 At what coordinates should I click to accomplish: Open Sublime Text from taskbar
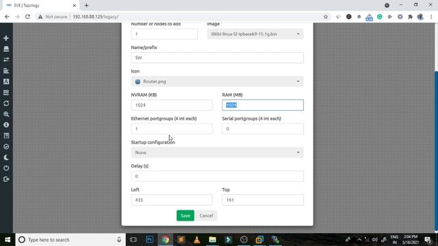[181, 240]
